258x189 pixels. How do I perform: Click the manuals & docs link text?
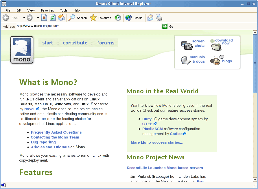(x=198, y=59)
